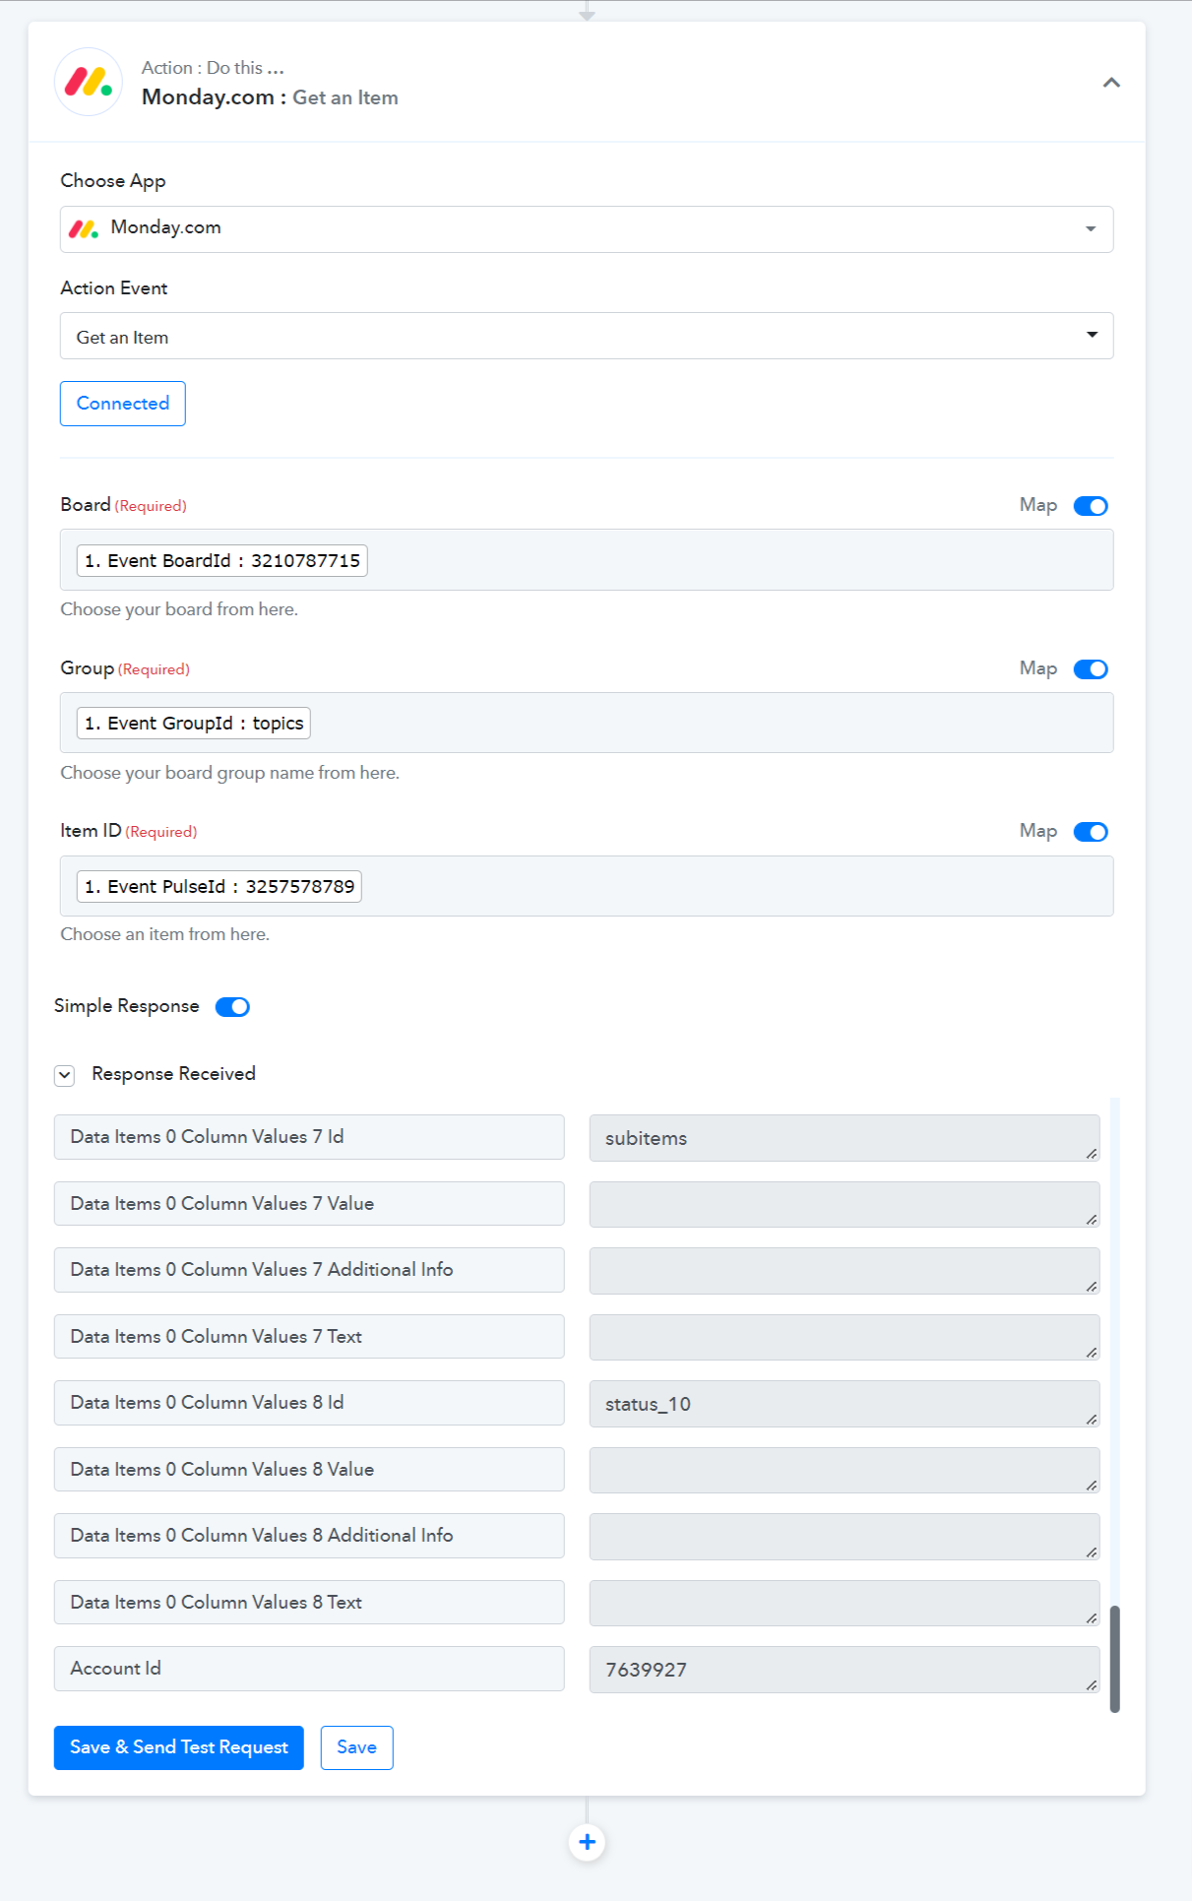Click the 'Choose your board group name from here.' hint
This screenshot has height=1901, width=1192.
(229, 773)
